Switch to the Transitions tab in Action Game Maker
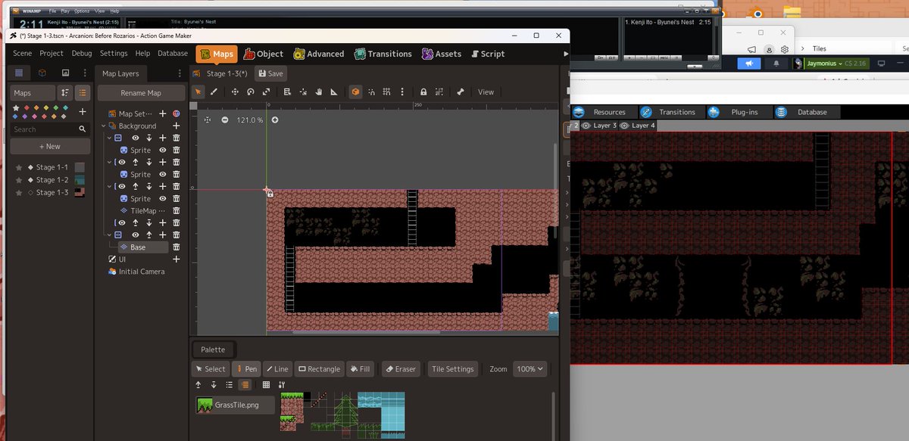909x441 pixels. (383, 54)
